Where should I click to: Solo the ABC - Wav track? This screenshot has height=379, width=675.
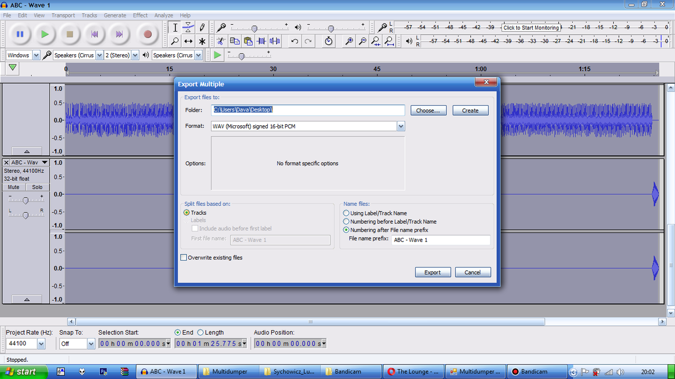click(37, 187)
